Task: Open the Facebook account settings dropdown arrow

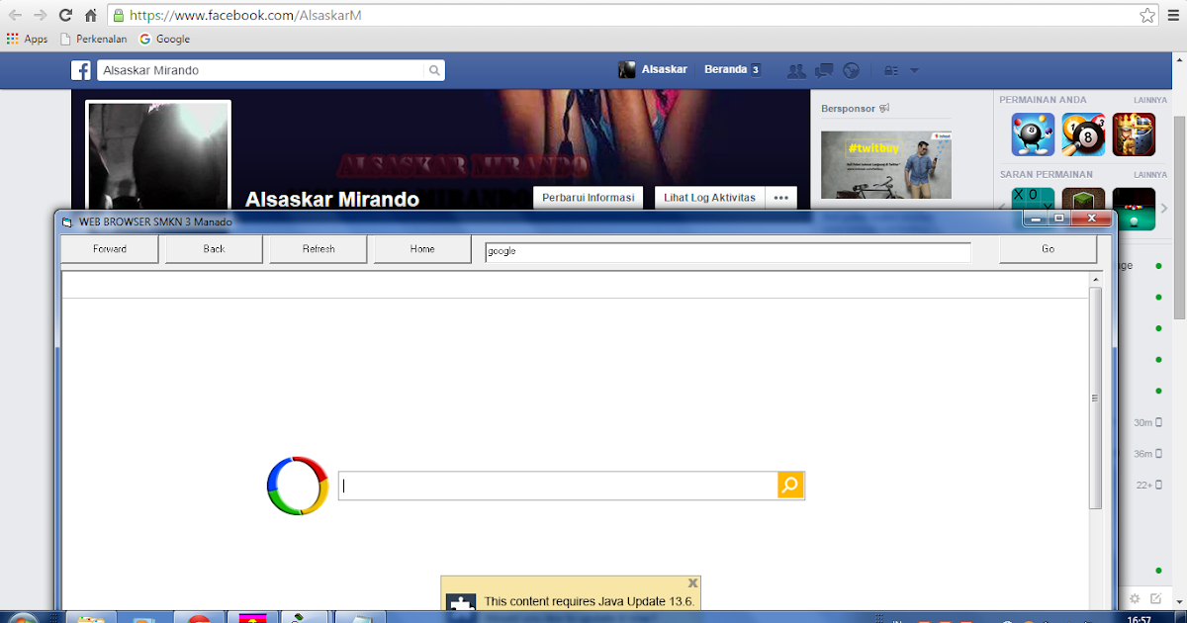Action: (x=914, y=70)
